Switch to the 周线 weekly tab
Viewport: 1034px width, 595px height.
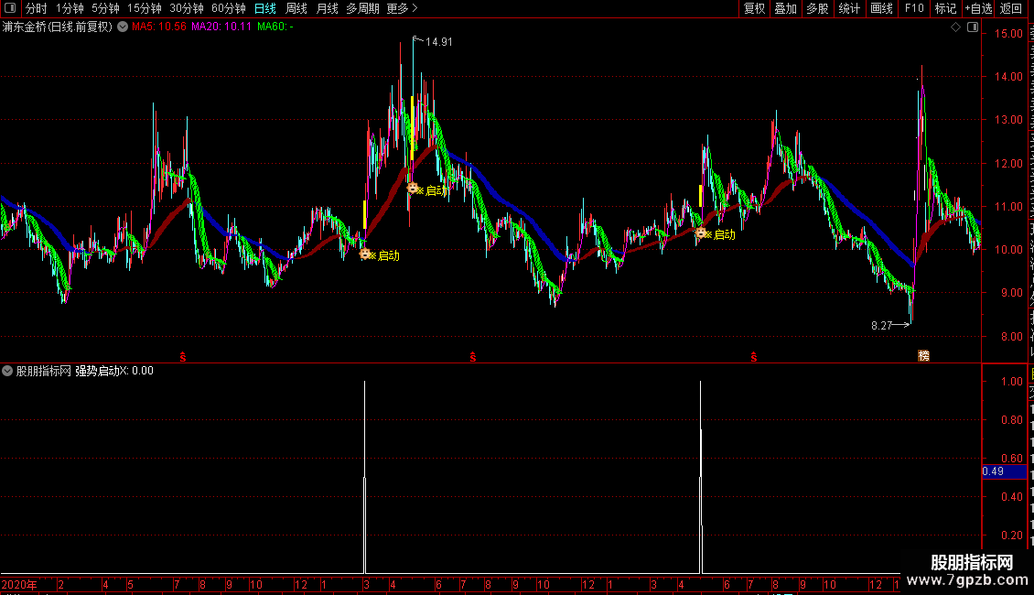296,8
